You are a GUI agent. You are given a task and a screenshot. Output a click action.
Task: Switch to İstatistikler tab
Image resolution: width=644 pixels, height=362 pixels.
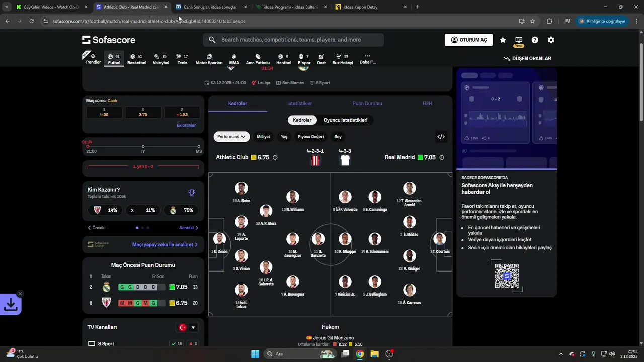[x=299, y=103]
